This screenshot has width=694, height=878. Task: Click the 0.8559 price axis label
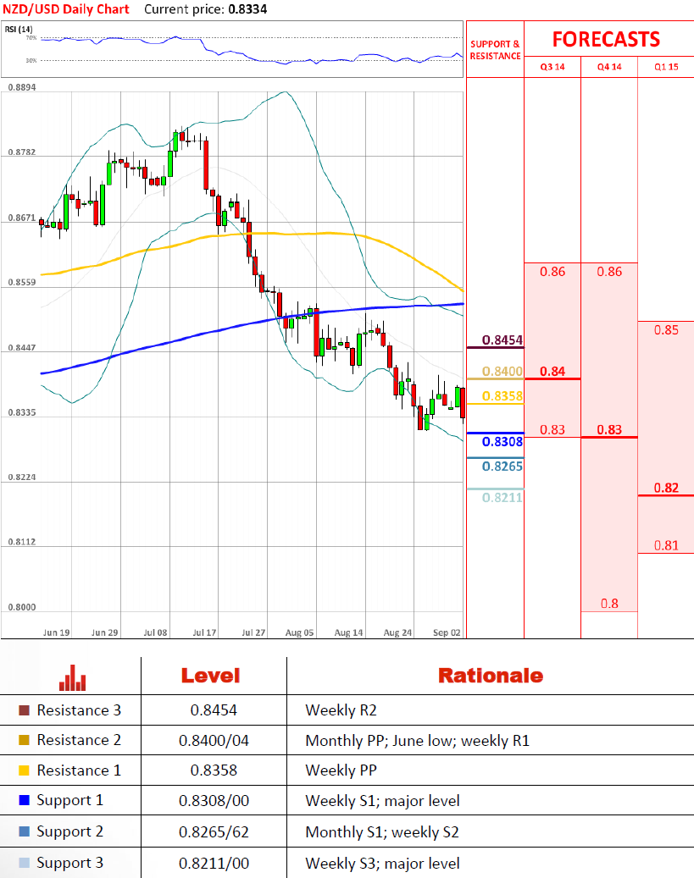coord(22,282)
